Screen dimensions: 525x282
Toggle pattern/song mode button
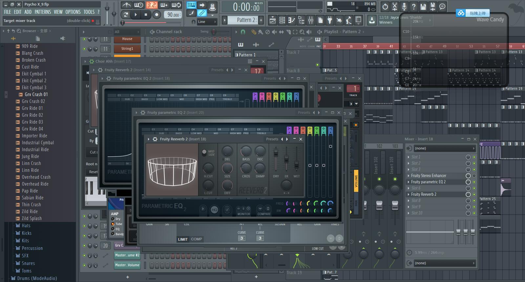(x=125, y=14)
